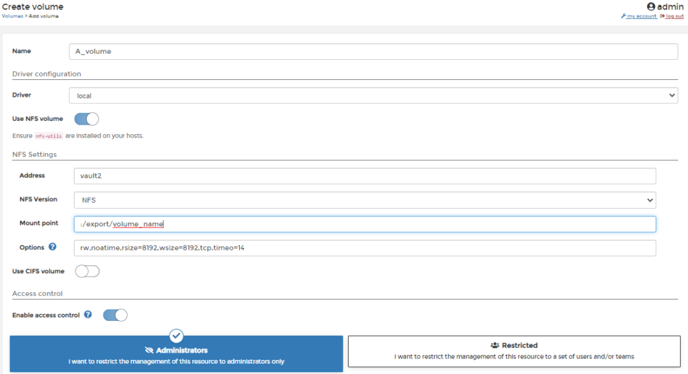
Task: Click the Enable access control help icon
Action: (88, 314)
